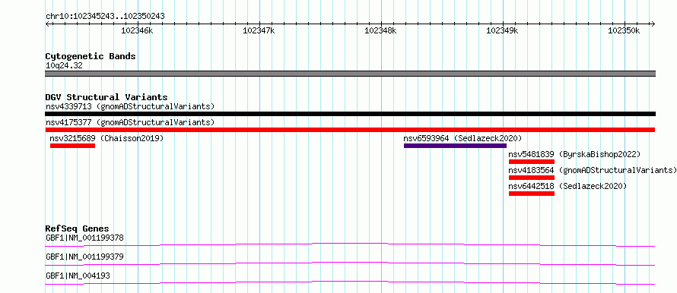The width and height of the screenshot is (677, 293).
Task: Click the 102350k ruler tick label
Action: pyautogui.click(x=624, y=30)
